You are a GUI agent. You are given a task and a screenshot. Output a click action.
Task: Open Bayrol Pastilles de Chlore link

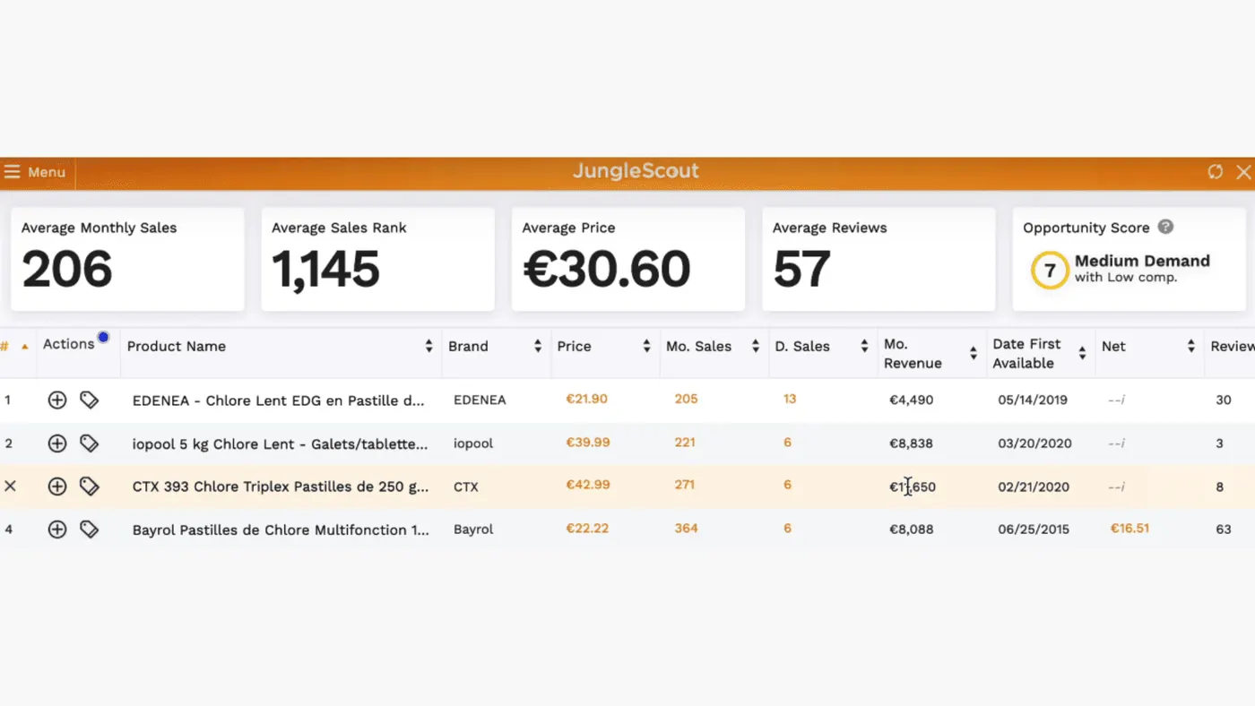pyautogui.click(x=281, y=529)
